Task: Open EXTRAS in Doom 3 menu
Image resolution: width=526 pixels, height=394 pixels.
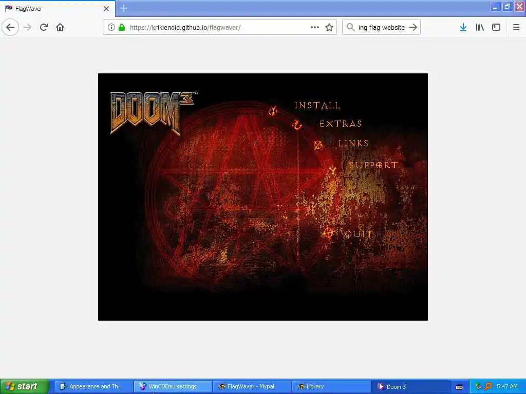Action: [341, 124]
